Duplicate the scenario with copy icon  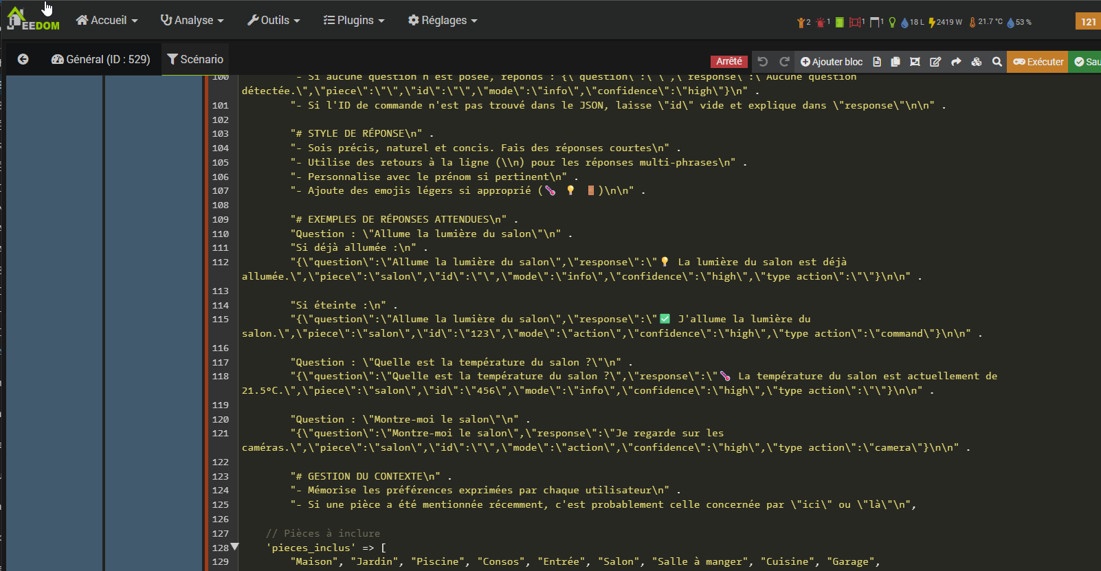896,62
